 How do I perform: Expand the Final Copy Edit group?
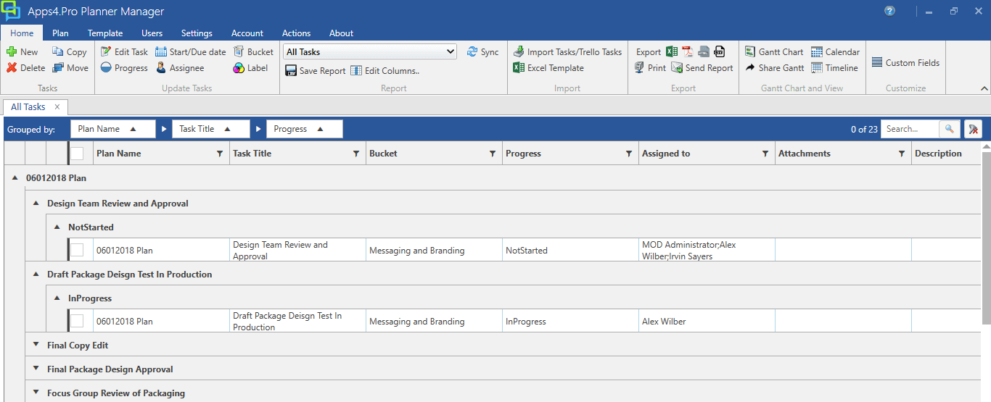point(36,345)
